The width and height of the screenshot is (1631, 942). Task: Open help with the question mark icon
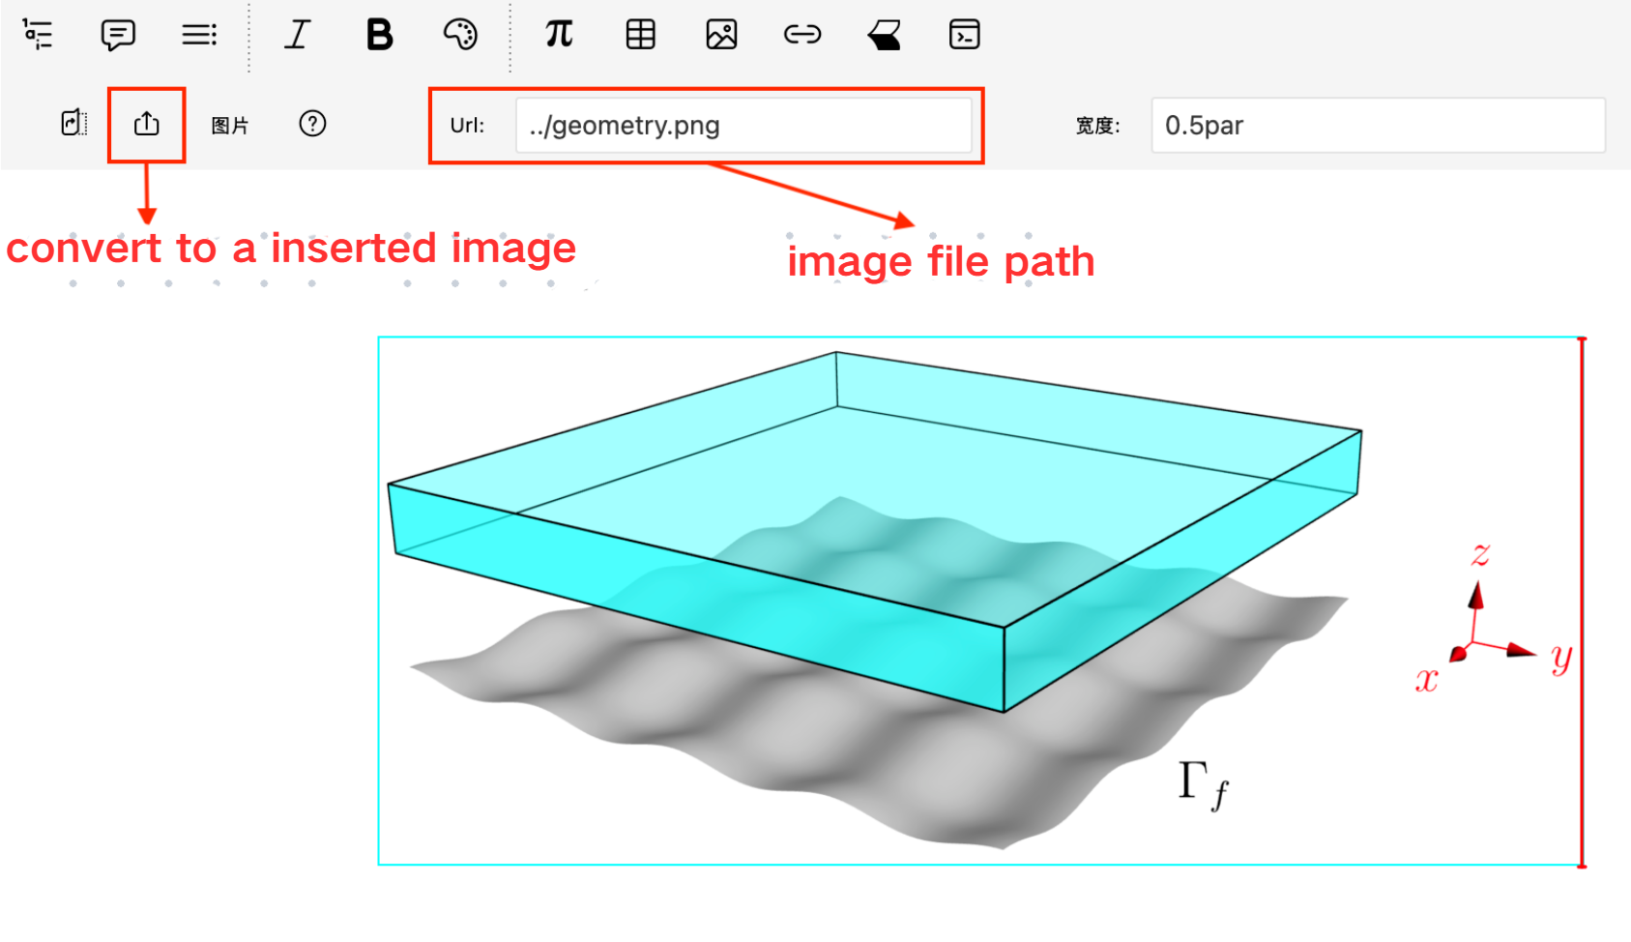pos(312,124)
